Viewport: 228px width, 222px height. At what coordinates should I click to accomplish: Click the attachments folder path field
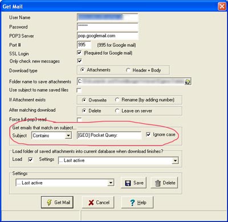point(131,82)
